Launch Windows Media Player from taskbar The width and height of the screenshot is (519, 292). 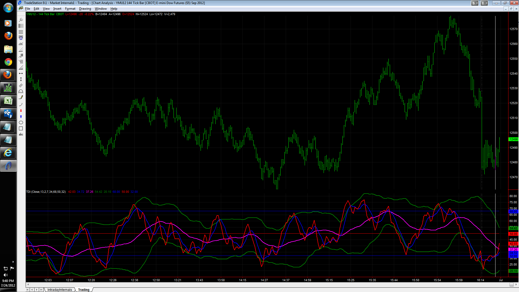tap(8, 23)
